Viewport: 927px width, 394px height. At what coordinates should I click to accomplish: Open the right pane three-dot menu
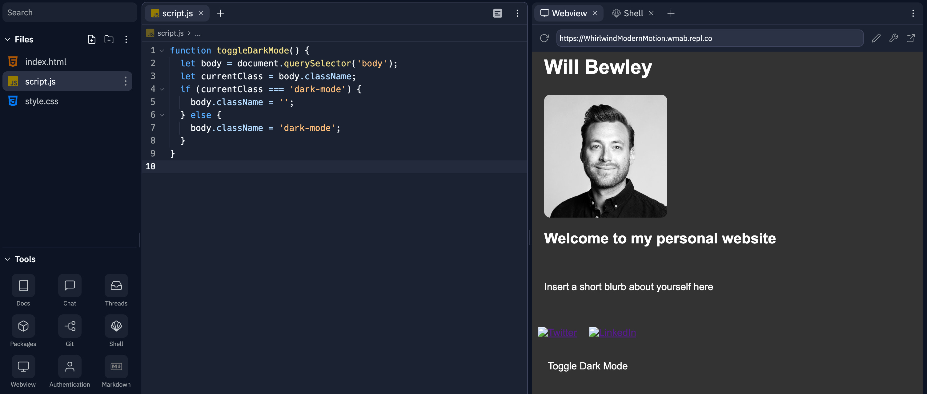point(913,13)
